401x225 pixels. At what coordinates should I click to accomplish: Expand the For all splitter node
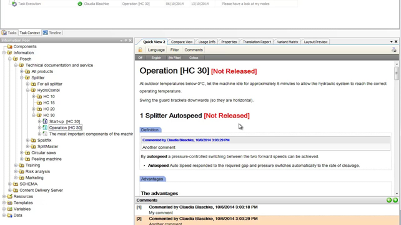point(27,84)
